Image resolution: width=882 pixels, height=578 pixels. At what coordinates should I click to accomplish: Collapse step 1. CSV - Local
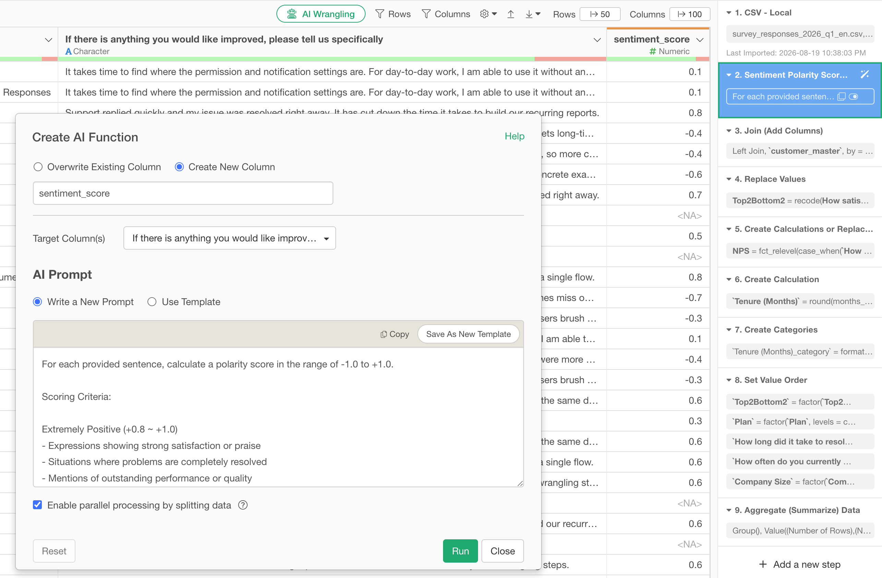[x=729, y=13]
